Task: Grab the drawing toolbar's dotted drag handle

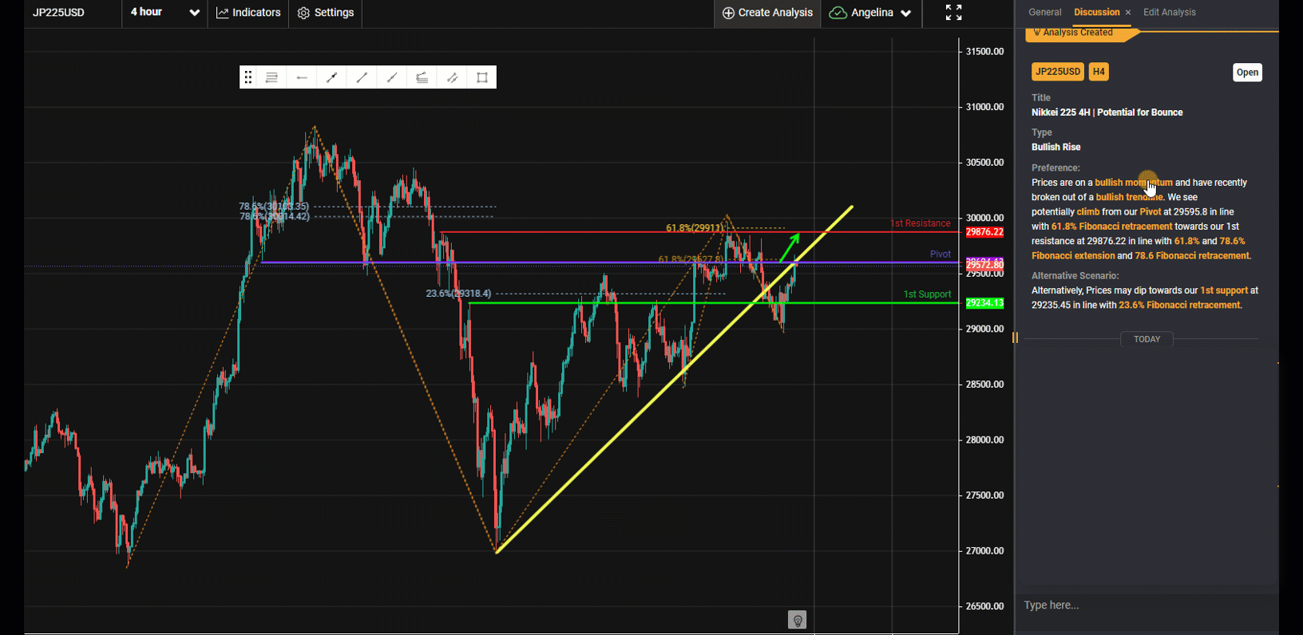Action: tap(248, 77)
